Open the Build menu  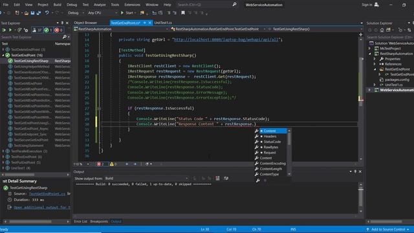pos(58,5)
